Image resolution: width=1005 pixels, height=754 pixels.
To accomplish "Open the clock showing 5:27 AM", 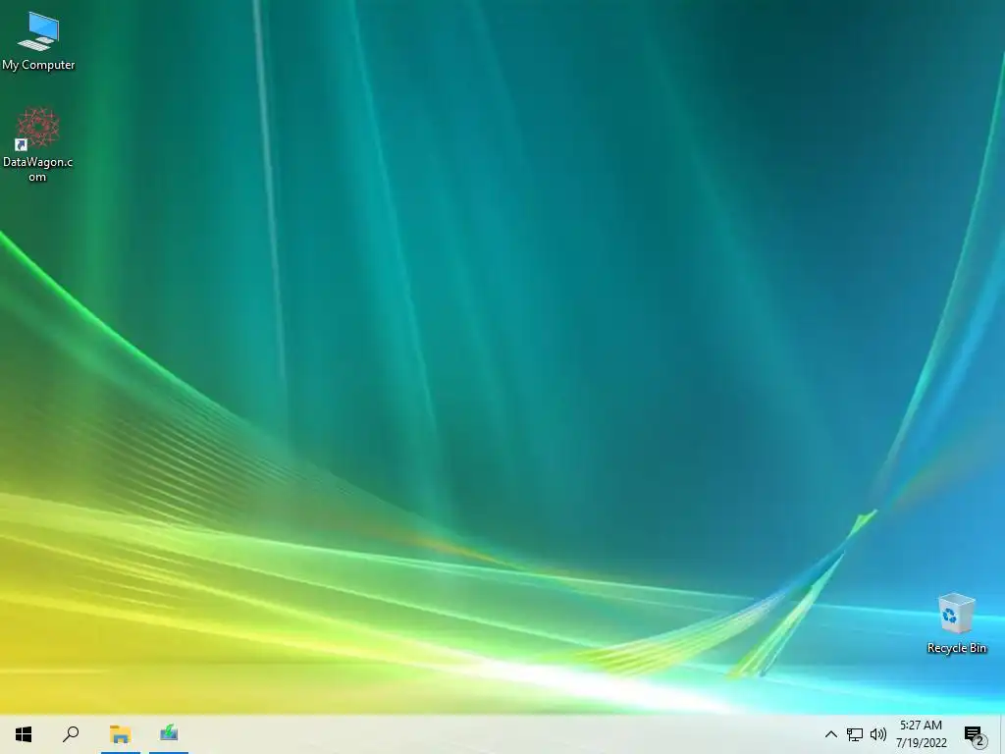I will point(921,734).
